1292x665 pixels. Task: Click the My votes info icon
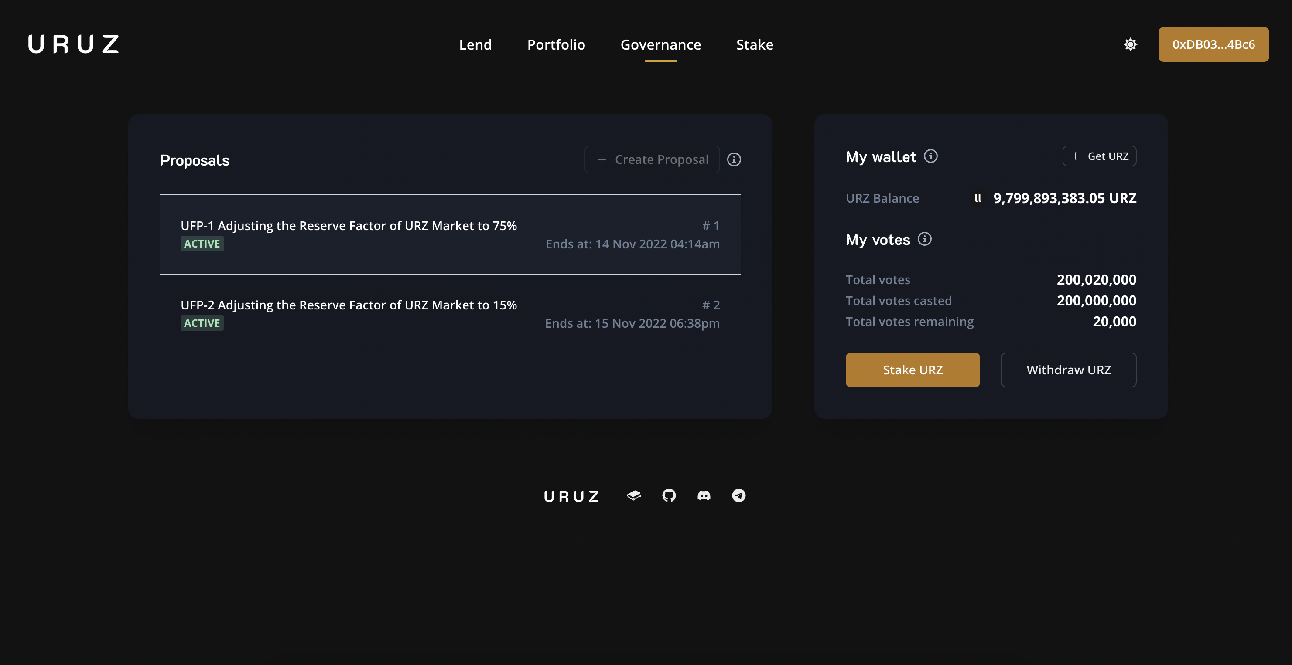coord(924,239)
